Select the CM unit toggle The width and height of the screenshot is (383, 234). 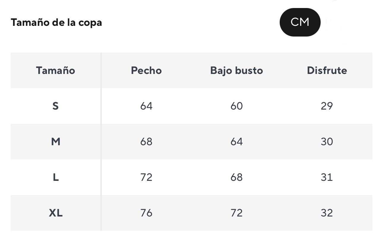[x=300, y=22]
